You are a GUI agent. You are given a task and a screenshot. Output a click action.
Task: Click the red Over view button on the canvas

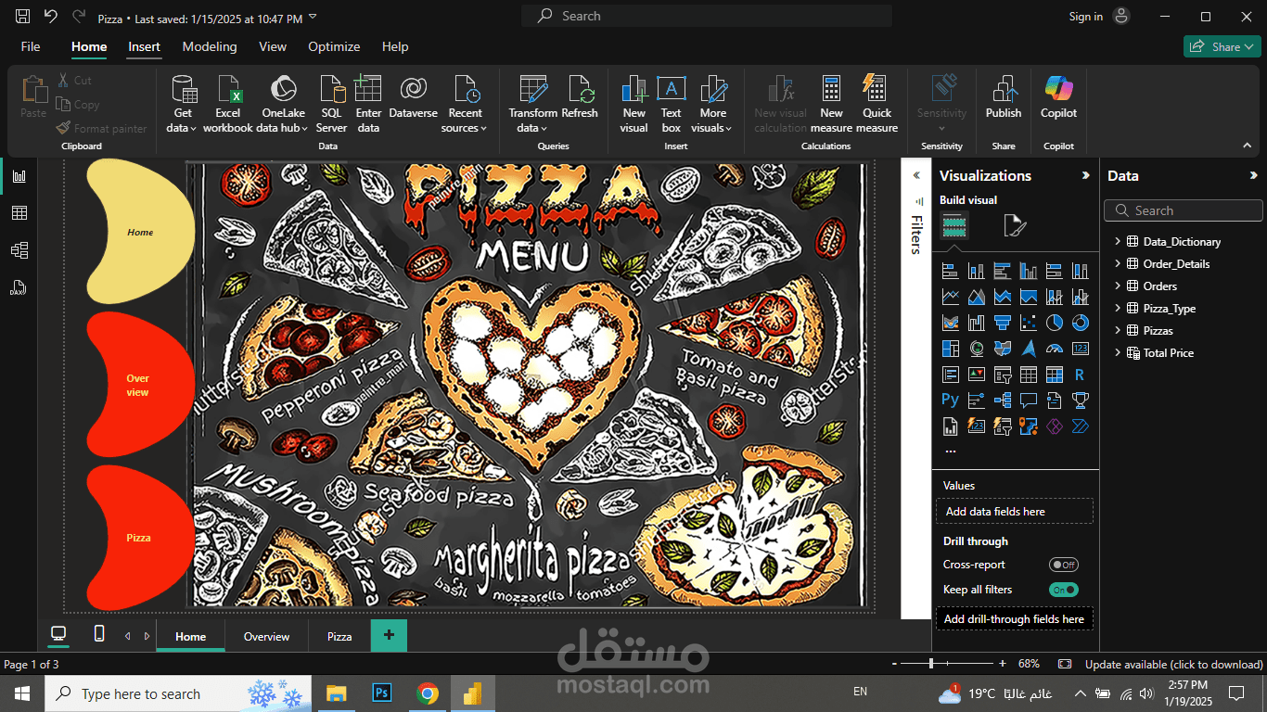point(139,385)
